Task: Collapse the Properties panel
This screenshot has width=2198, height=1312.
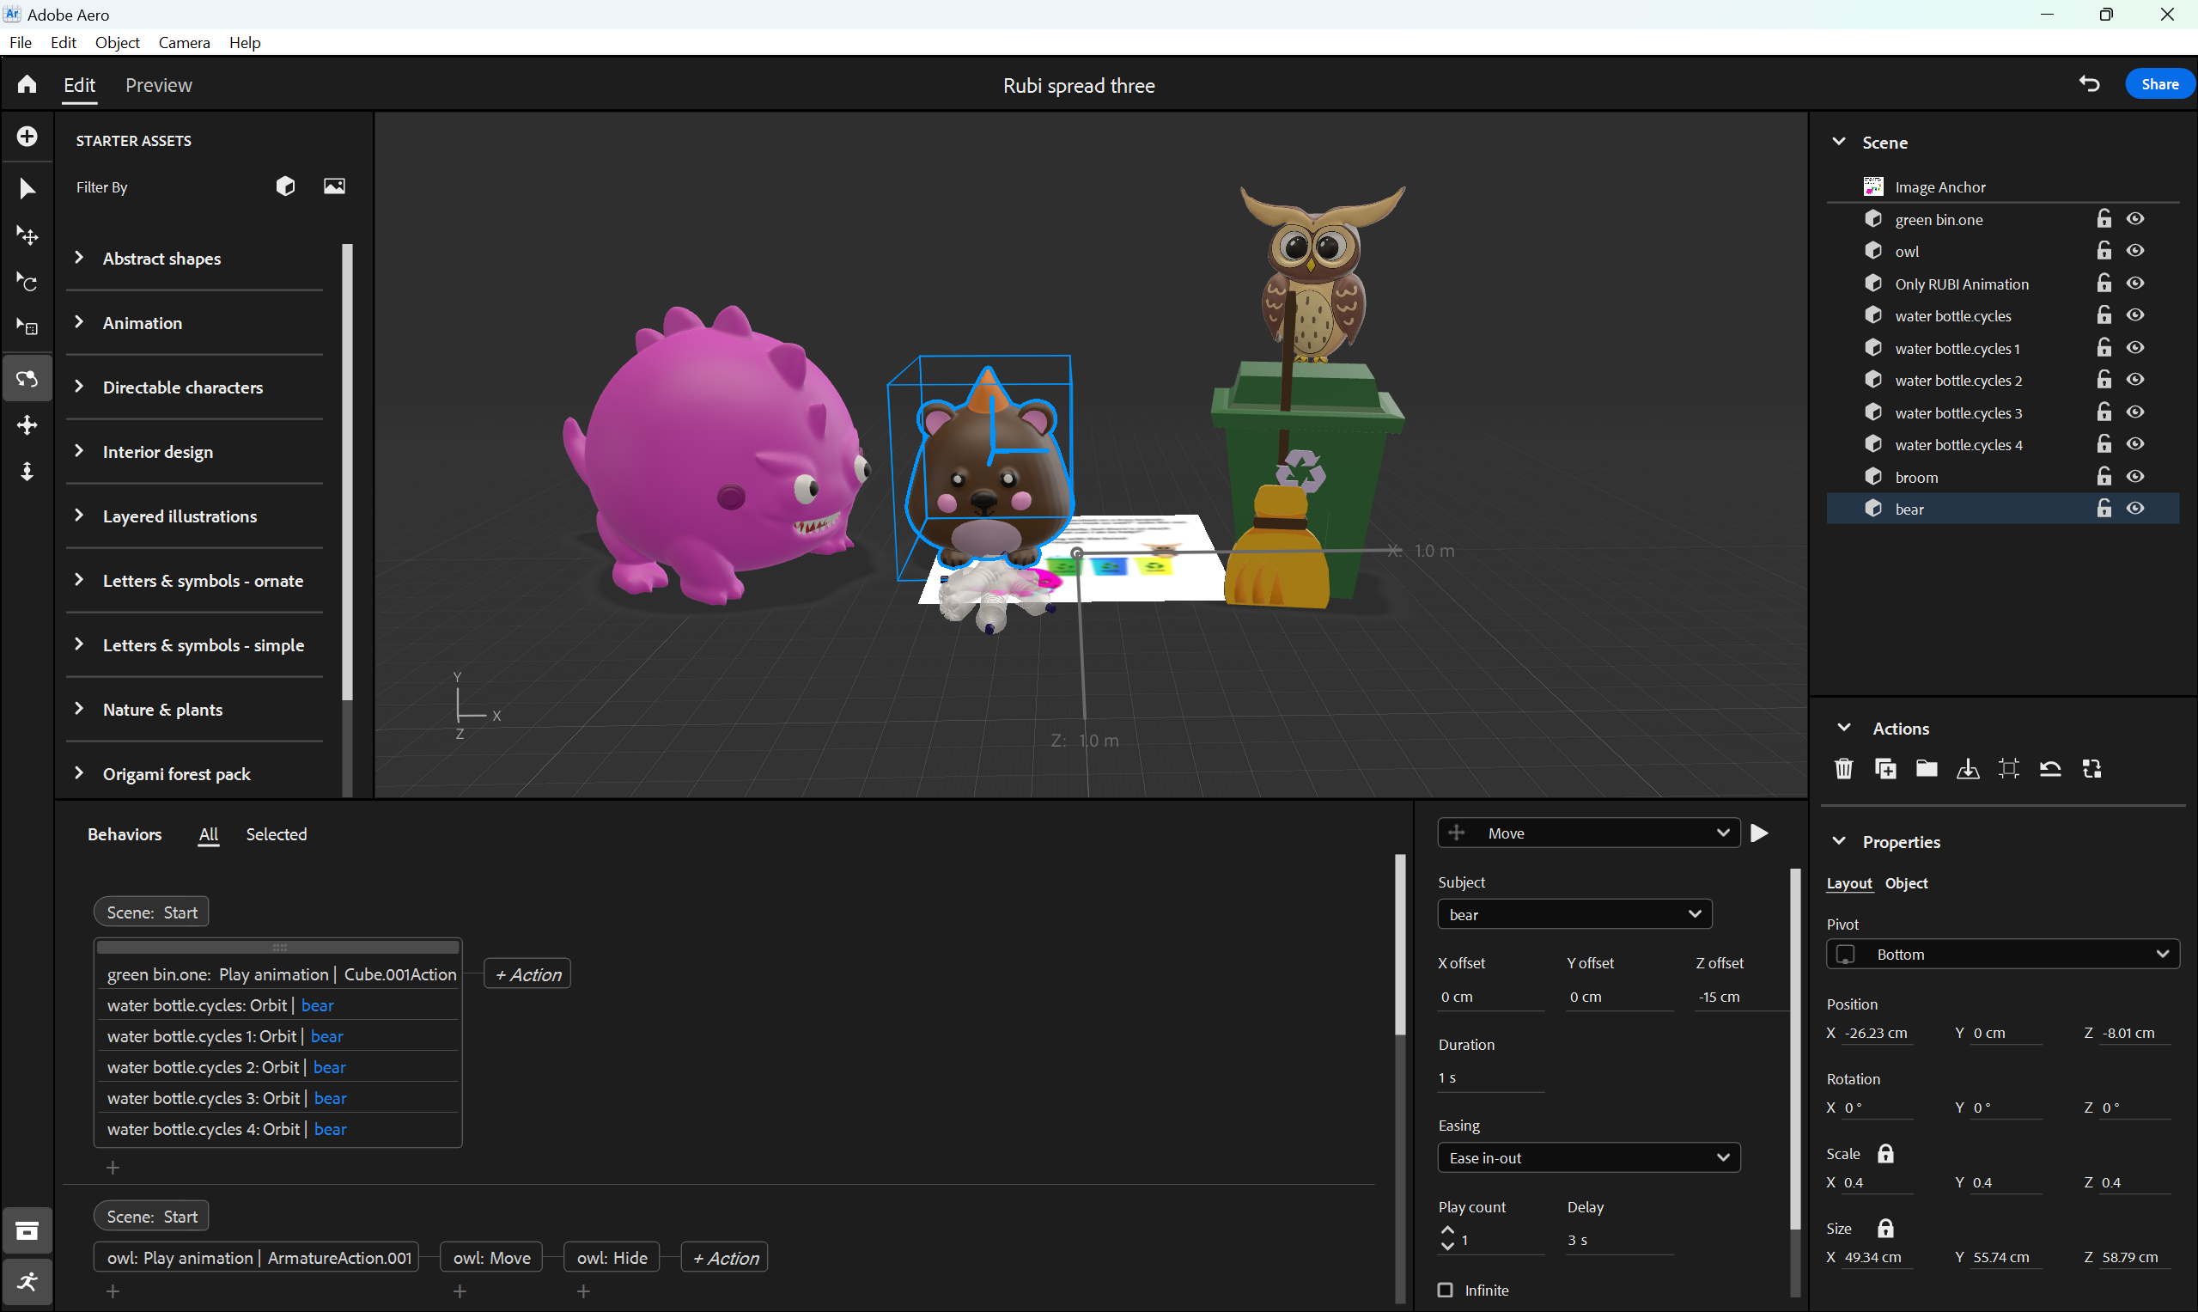Action: (1839, 841)
